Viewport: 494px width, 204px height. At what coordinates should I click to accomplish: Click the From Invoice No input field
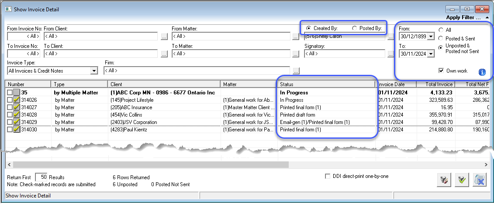[24, 37]
